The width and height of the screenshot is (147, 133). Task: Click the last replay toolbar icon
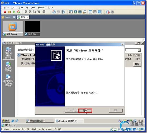click(x=112, y=12)
